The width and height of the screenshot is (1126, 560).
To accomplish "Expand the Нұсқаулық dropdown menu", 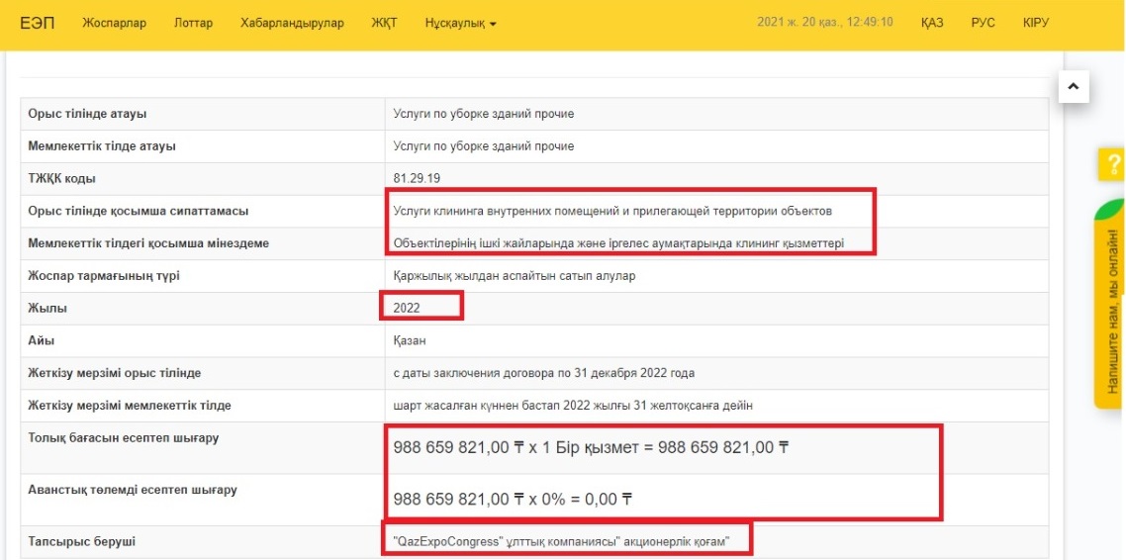I will 460,23.
